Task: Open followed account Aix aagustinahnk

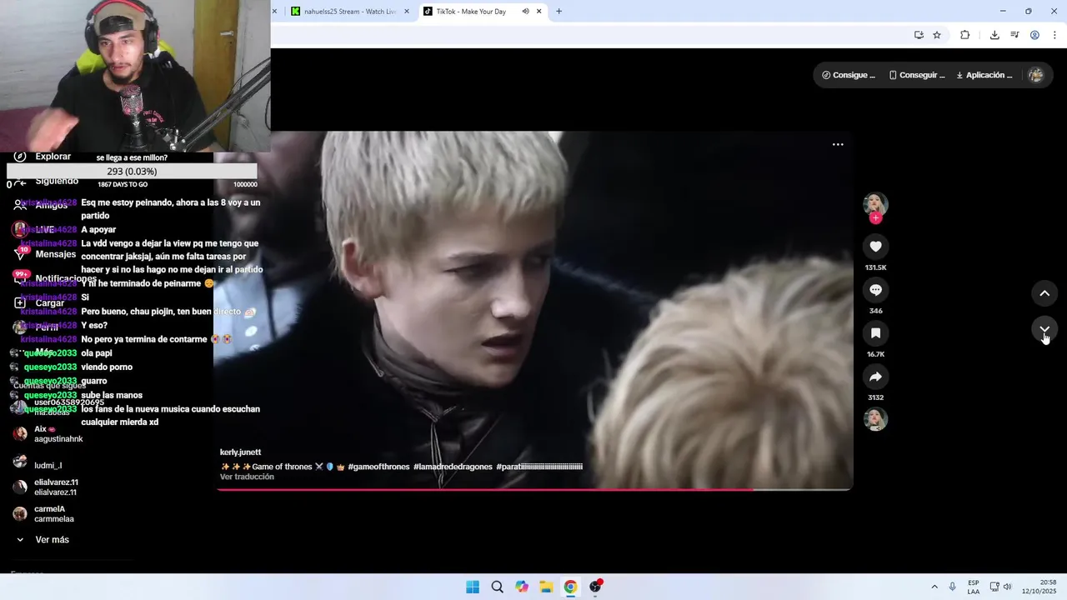Action: point(50,434)
